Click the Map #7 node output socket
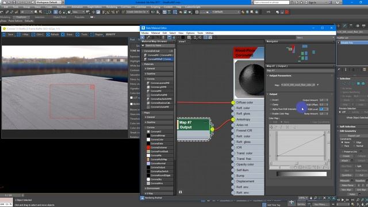The width and height of the screenshot is (368, 207). coord(212,129)
